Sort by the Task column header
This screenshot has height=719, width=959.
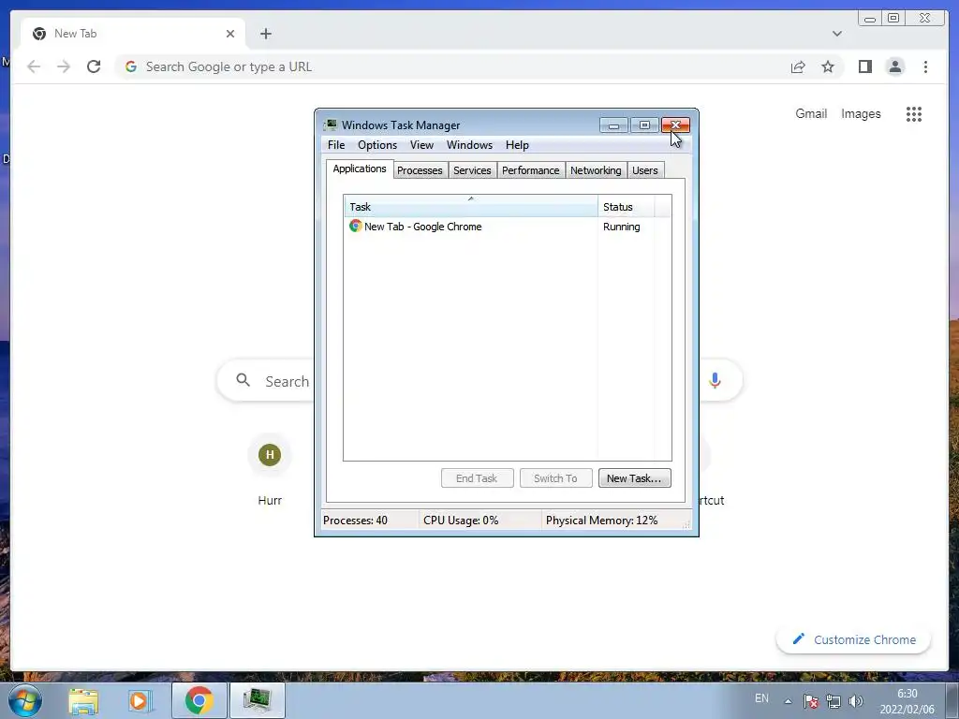point(470,207)
